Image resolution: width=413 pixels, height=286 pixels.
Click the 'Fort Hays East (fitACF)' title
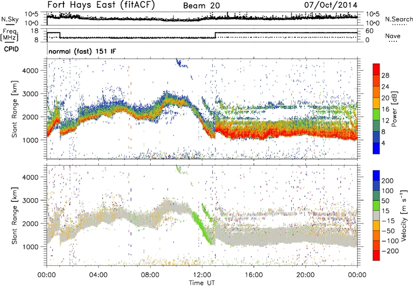tap(101, 5)
